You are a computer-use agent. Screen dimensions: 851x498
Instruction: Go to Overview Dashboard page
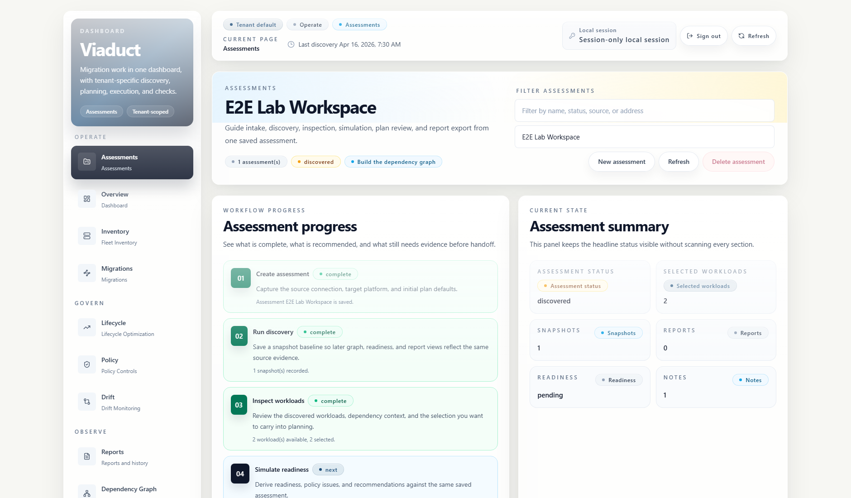132,200
